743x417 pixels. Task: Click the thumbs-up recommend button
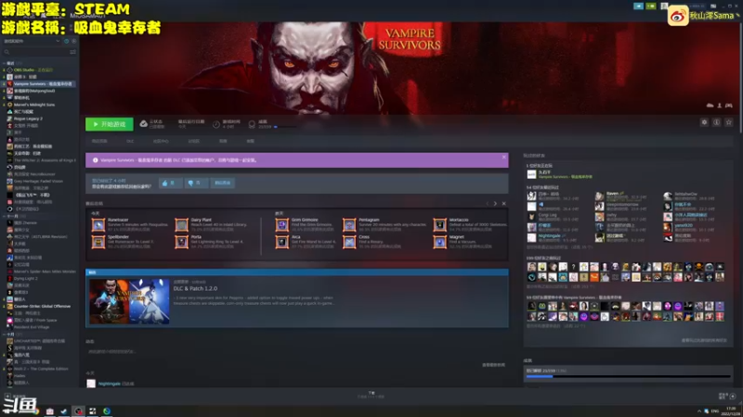pos(170,183)
